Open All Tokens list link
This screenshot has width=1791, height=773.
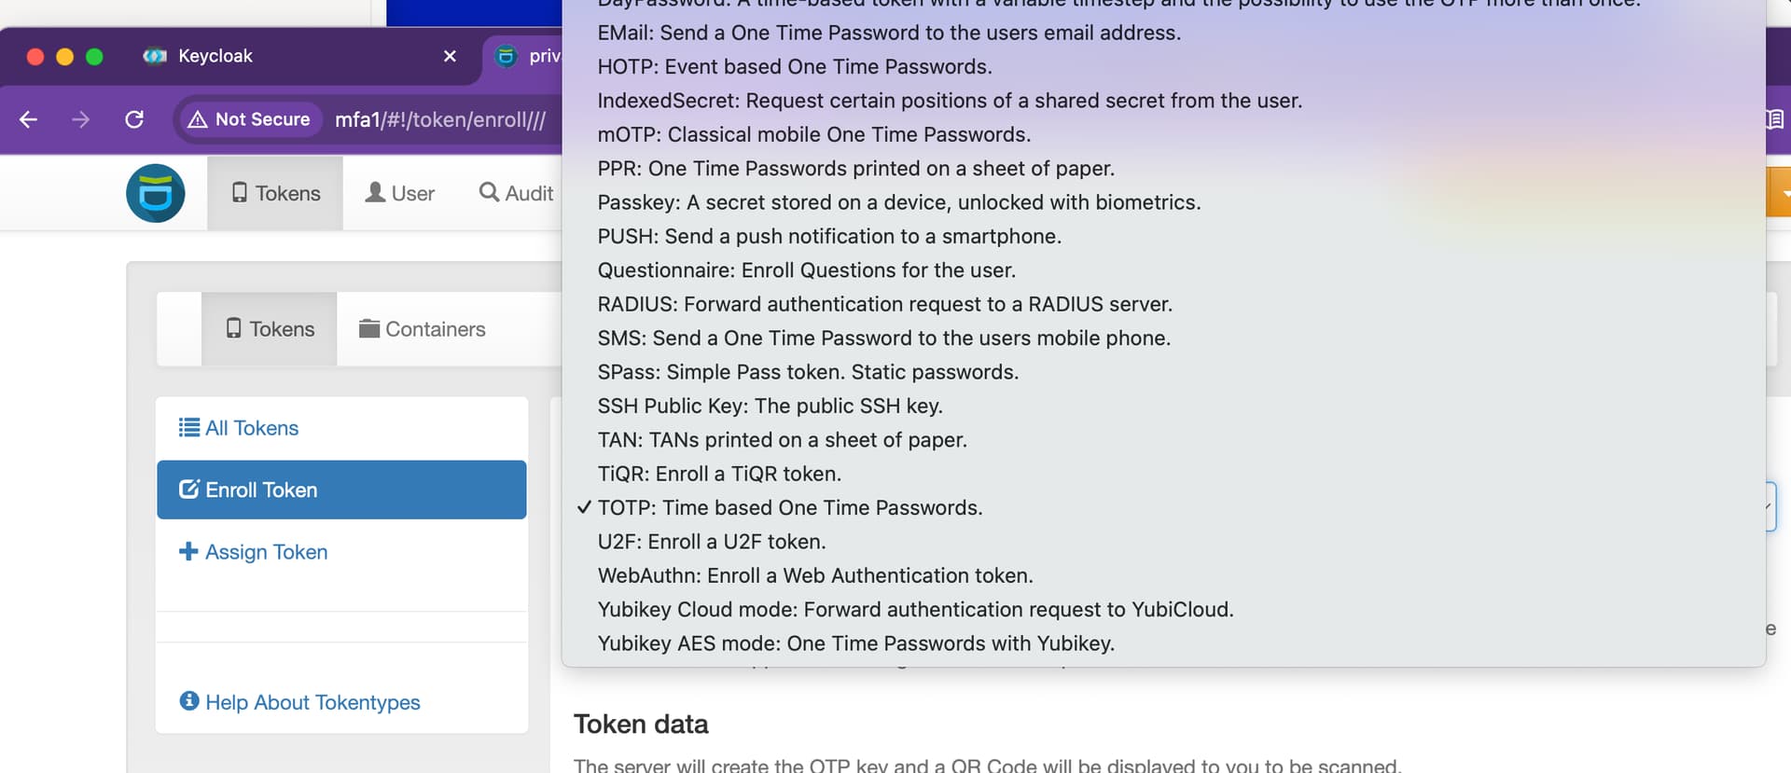pos(239,428)
